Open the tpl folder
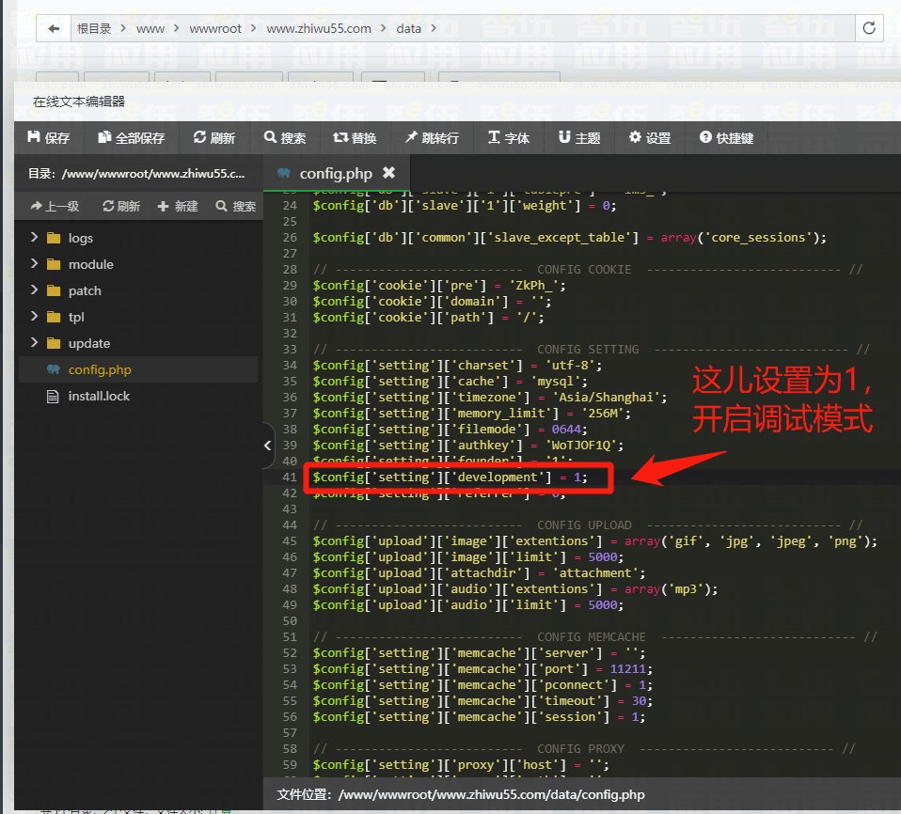 click(x=76, y=317)
